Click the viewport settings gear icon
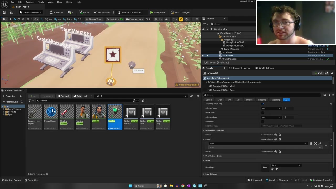This screenshot has height=189, width=336. coord(187,19)
